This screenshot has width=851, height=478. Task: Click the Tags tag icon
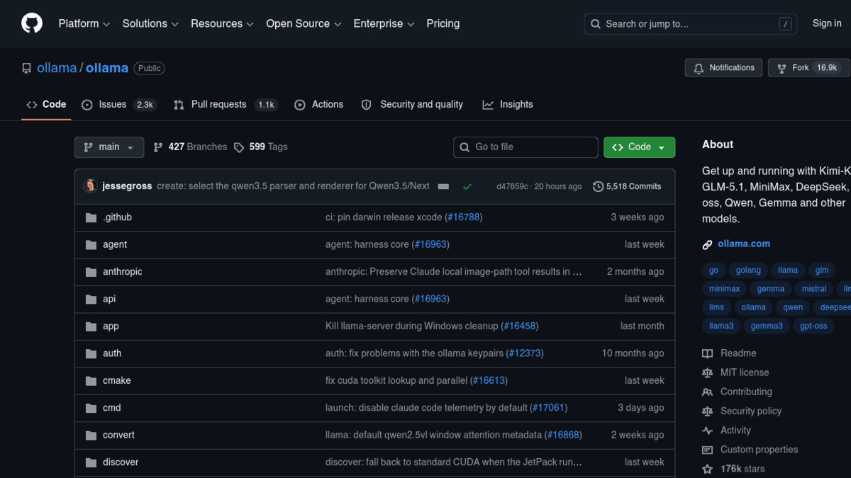pyautogui.click(x=239, y=147)
